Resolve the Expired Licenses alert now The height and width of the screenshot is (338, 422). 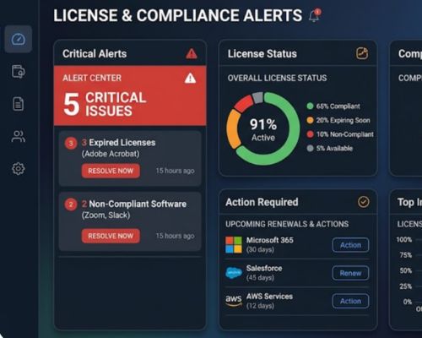tap(111, 171)
